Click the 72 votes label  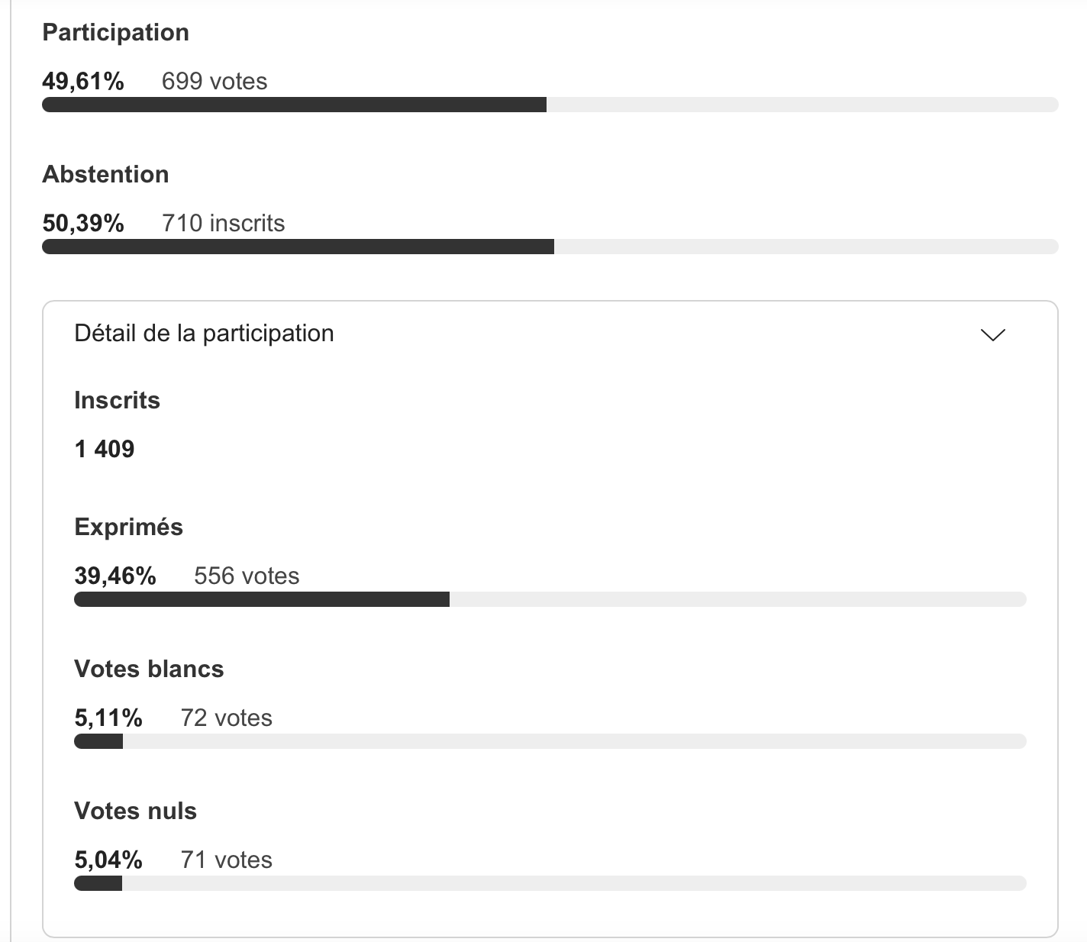point(226,718)
